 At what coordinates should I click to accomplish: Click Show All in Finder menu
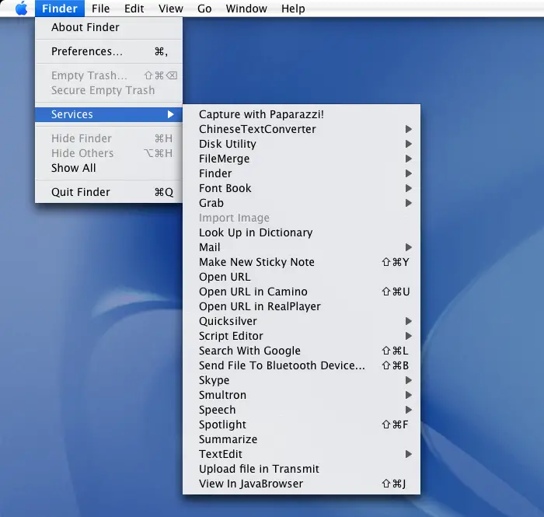click(x=109, y=168)
